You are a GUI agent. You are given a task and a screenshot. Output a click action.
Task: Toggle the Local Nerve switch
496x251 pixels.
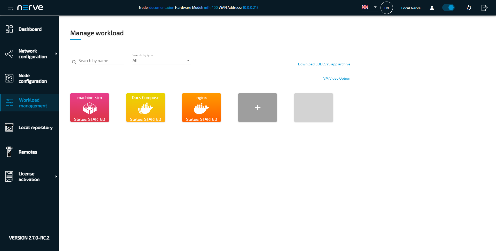tap(448, 8)
